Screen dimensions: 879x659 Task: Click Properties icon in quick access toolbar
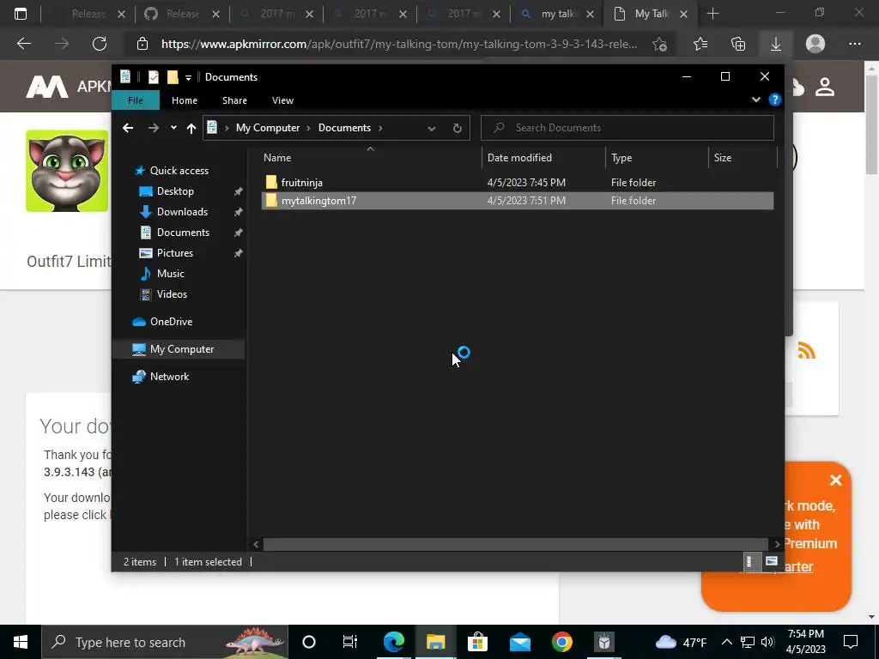click(154, 76)
